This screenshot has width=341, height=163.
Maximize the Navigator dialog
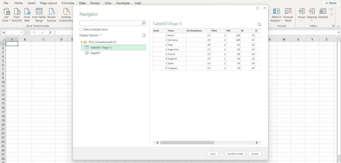(x=258, y=8)
